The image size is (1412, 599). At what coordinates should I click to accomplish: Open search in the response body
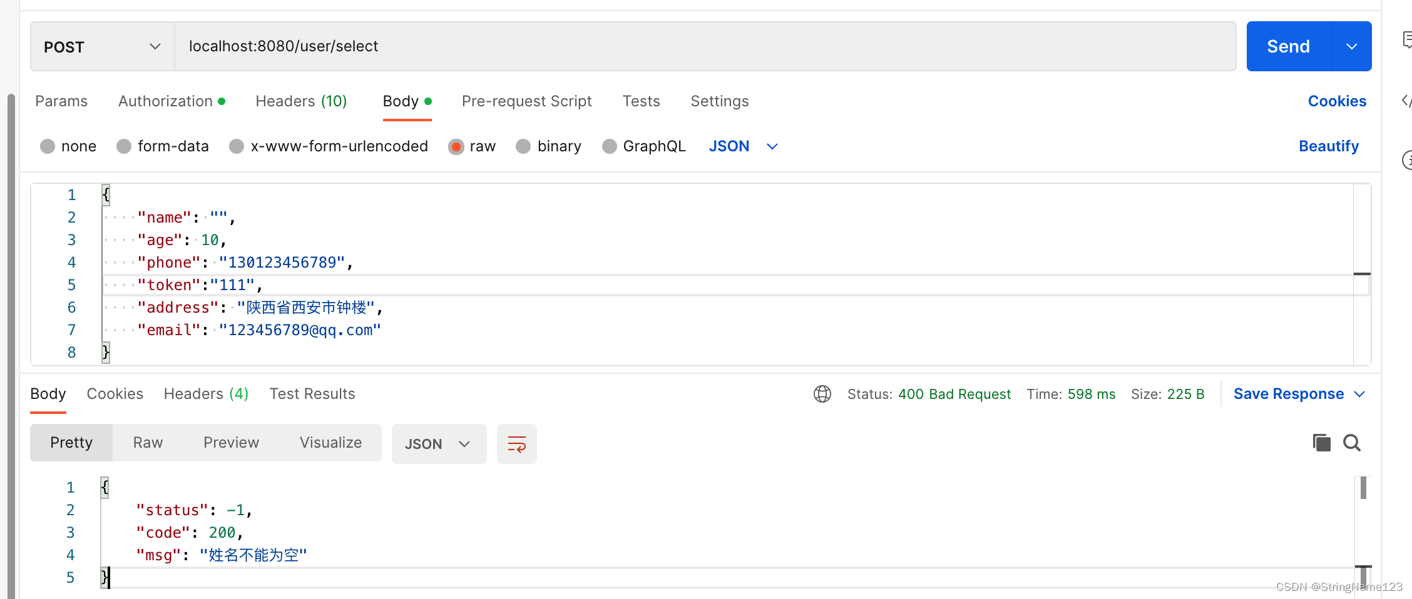pyautogui.click(x=1351, y=442)
